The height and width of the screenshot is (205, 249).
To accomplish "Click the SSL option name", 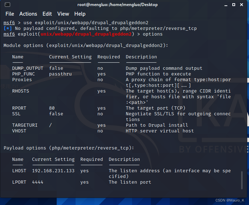I will coord(16,114).
